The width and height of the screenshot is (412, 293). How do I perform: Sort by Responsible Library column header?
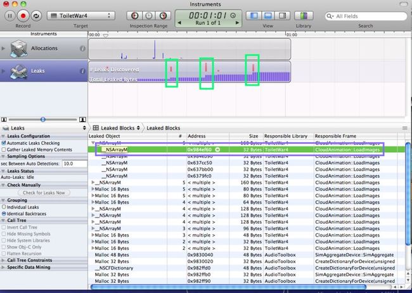pos(288,136)
